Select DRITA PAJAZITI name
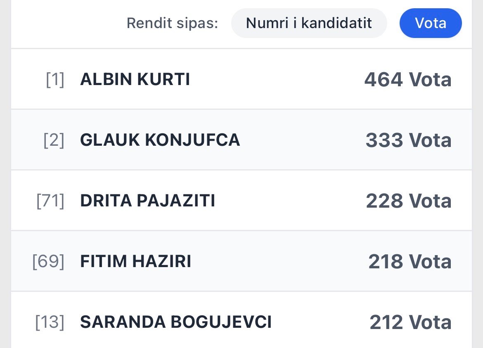This screenshot has height=348, width=483. [147, 201]
